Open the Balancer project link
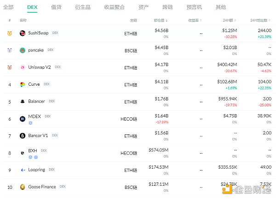The height and width of the screenshot is (199, 276). 36,101
